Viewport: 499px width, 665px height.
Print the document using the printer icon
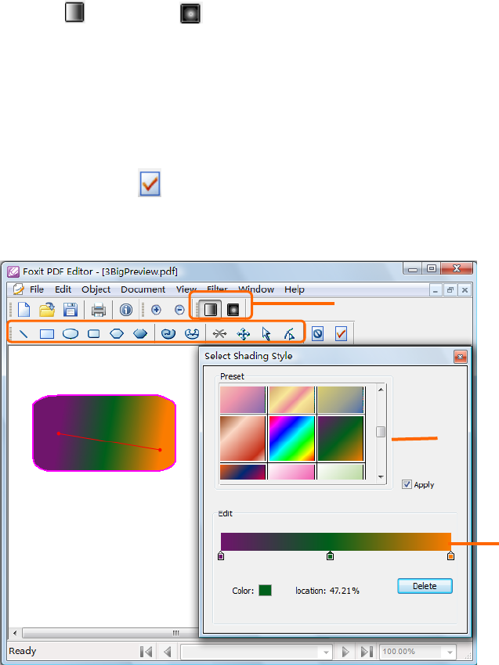pos(99,310)
